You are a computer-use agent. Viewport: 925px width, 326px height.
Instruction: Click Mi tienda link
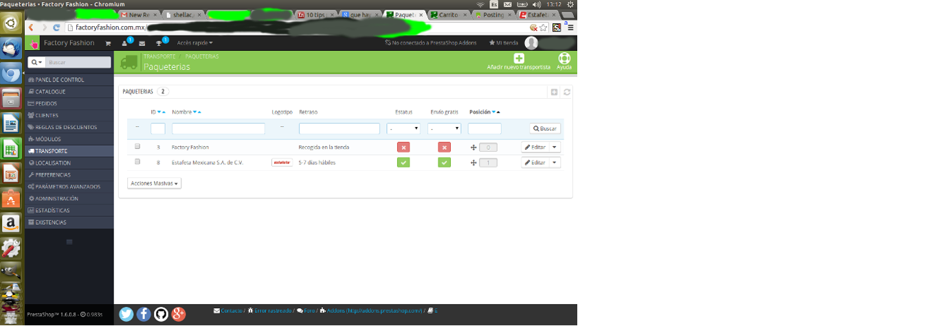tap(503, 43)
